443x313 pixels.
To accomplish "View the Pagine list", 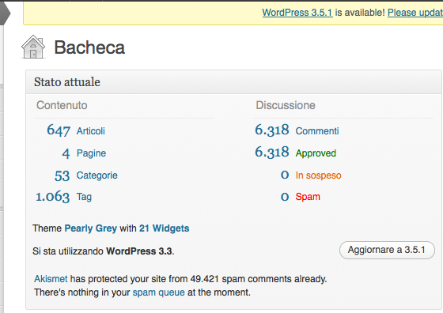I will (91, 153).
